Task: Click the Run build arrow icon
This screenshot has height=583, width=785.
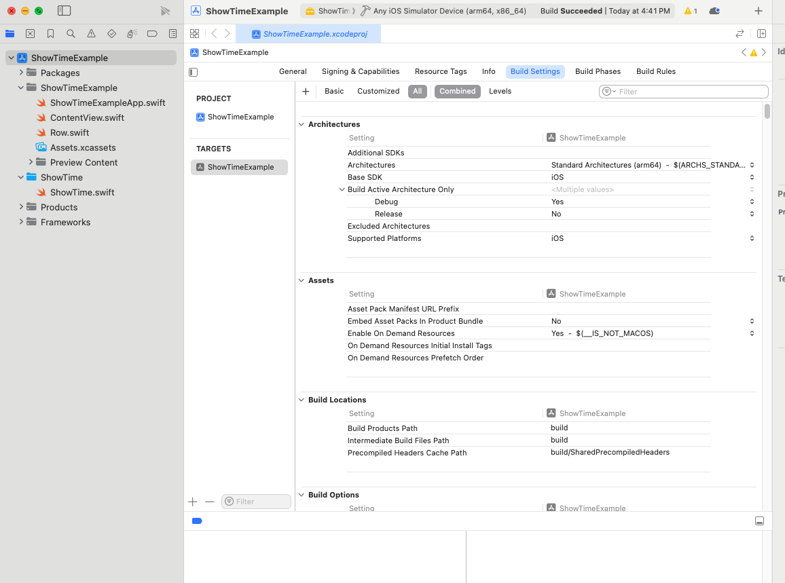Action: pos(165,11)
